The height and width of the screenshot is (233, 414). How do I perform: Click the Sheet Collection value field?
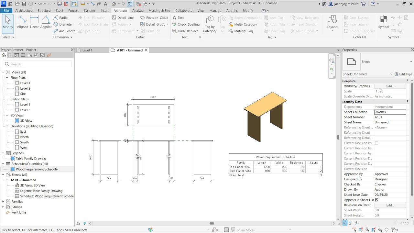click(x=390, y=112)
